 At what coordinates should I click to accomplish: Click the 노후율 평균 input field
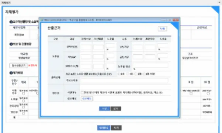click(x=150, y=65)
